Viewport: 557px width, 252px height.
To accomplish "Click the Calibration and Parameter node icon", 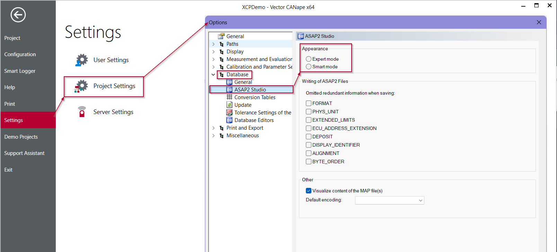I will click(221, 67).
